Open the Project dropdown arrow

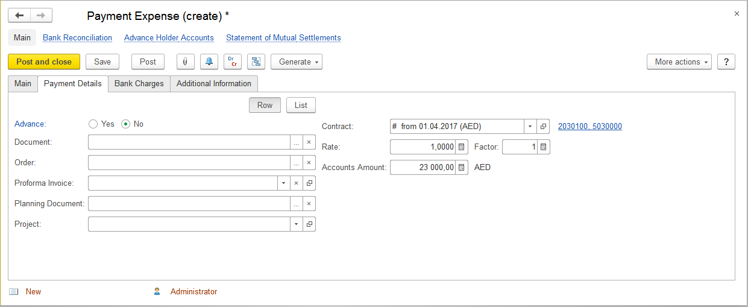296,224
